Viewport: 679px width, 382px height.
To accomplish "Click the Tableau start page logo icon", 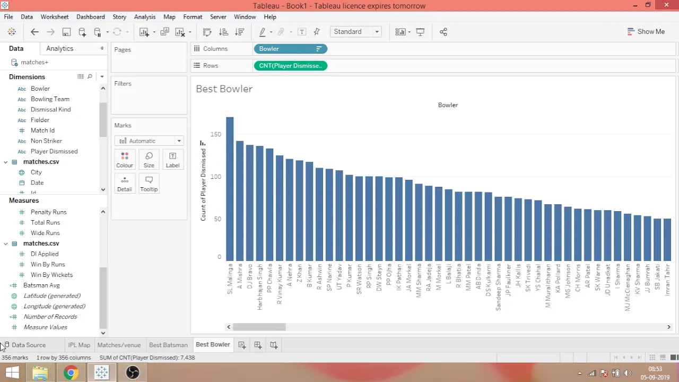I will pos(12,32).
